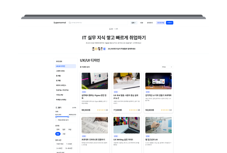Click the filter icon beside 필터 heading
The height and width of the screenshot is (153, 227).
57,108
